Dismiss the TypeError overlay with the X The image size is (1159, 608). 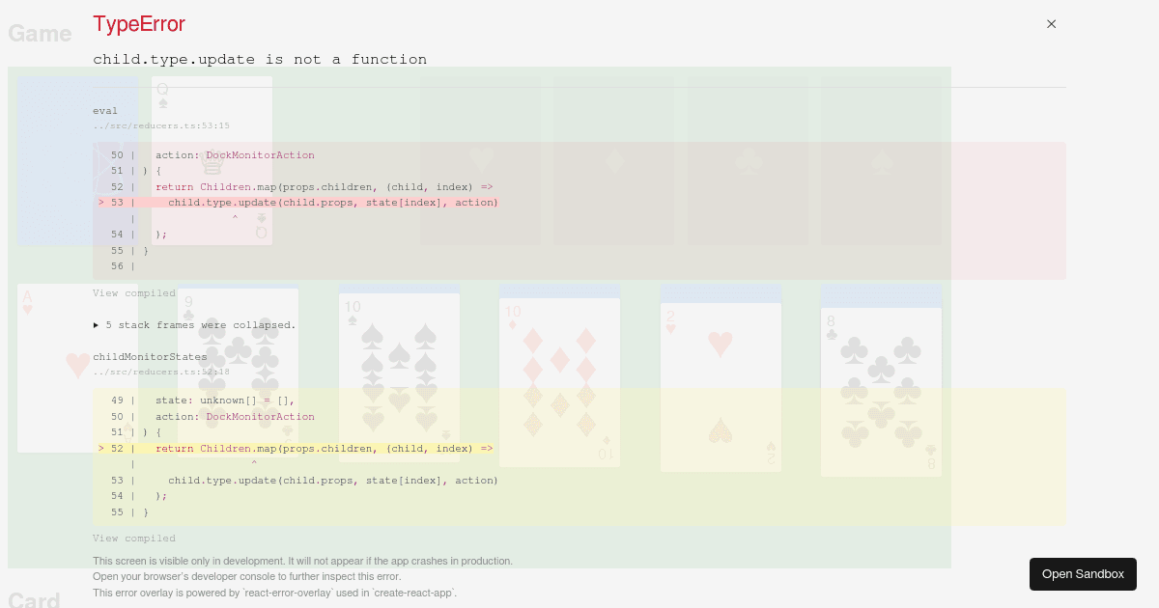1051,24
